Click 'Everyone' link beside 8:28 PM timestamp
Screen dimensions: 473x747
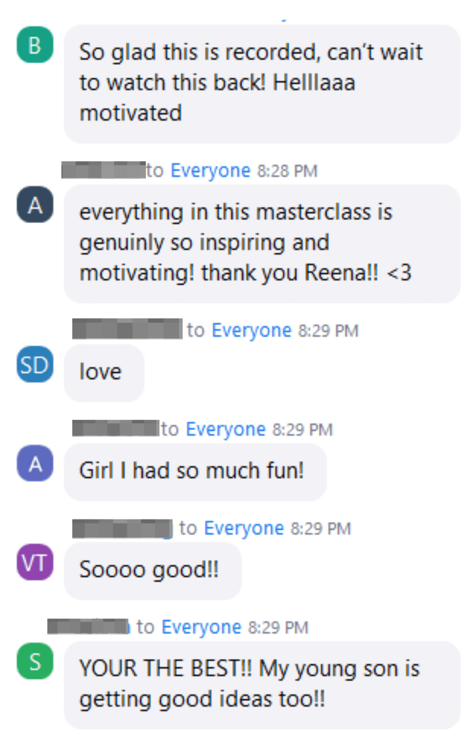click(210, 171)
